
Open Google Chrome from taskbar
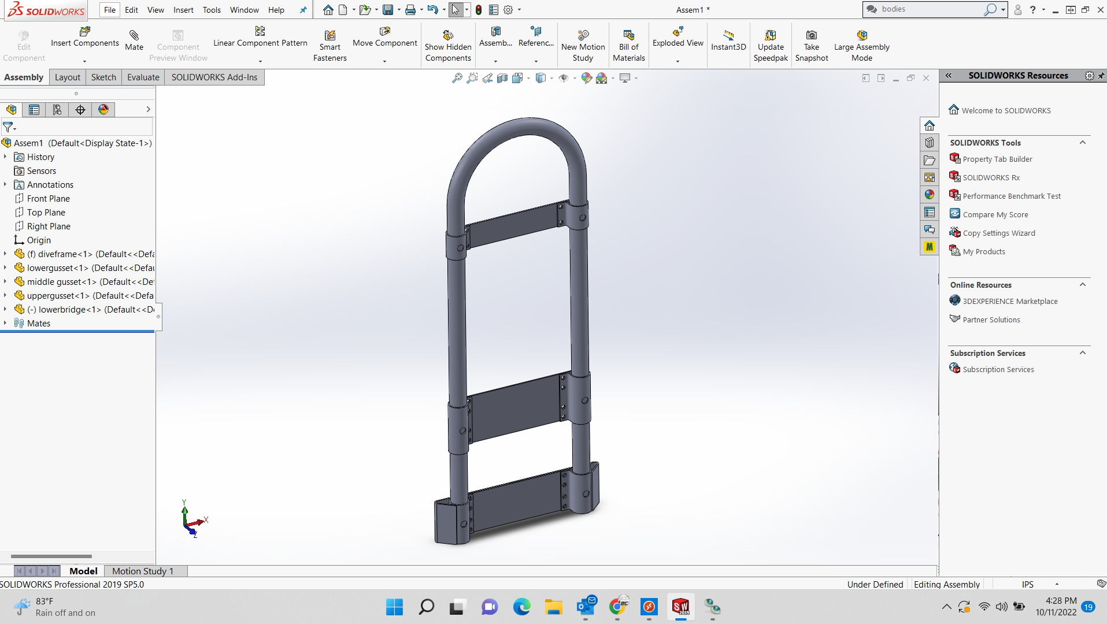617,607
